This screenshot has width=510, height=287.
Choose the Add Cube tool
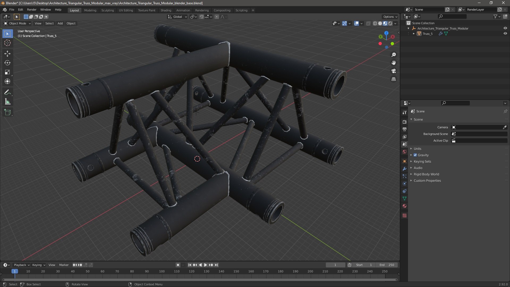7,112
